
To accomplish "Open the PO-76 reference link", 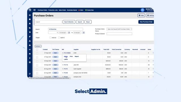I will pyautogui.click(x=66, y=69).
